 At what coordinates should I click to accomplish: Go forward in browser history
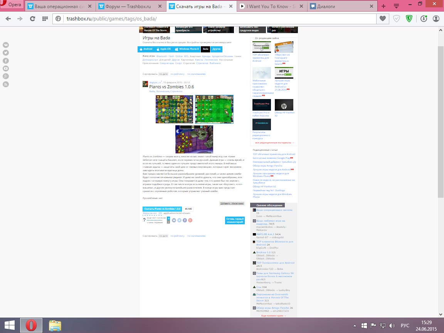(20, 18)
